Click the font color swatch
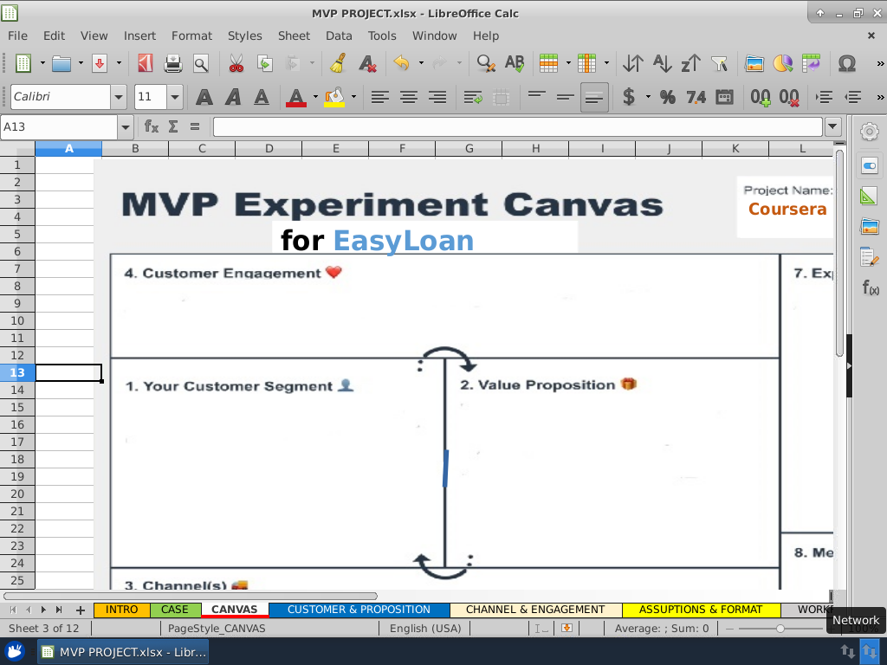Screen dimensions: 887x665 tap(296, 97)
